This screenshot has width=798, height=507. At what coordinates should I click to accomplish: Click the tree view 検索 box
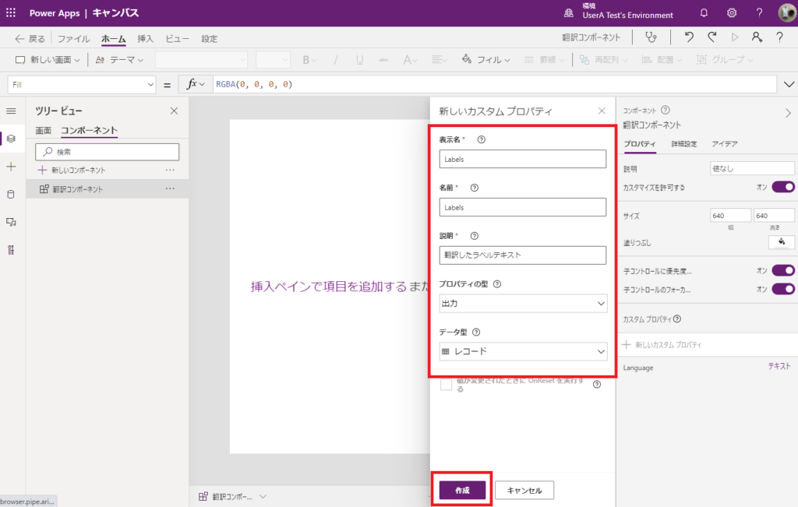(108, 152)
